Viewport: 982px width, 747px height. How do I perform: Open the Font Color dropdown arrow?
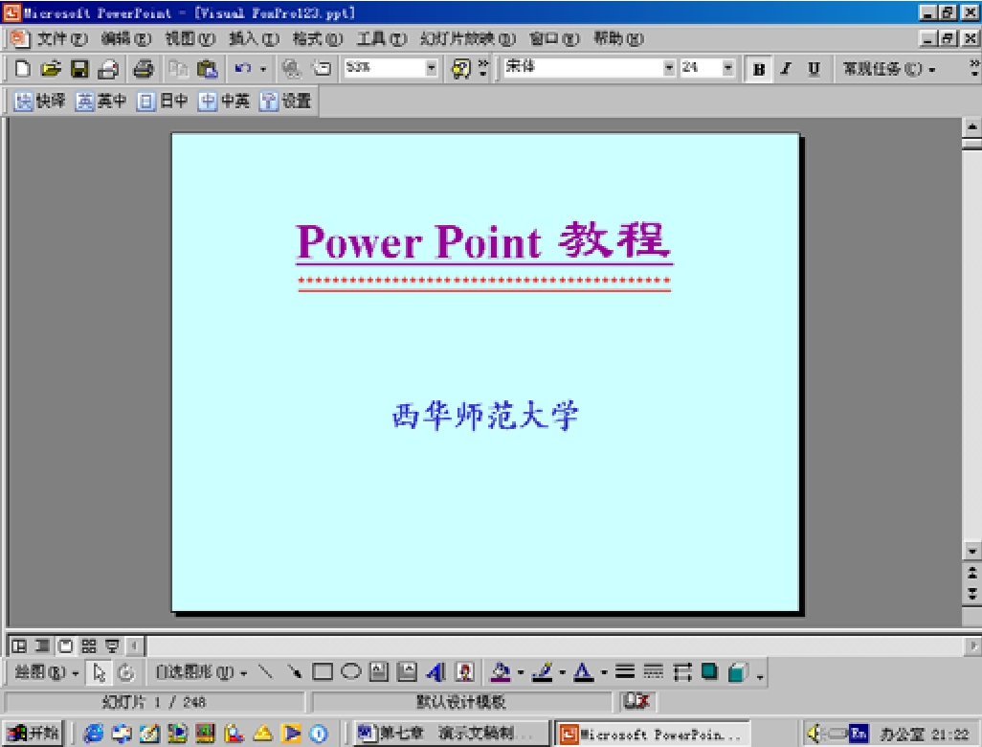click(x=604, y=672)
